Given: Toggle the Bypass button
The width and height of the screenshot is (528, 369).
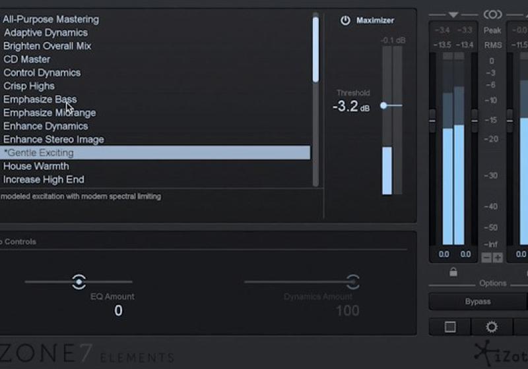Looking at the screenshot, I should tap(477, 302).
